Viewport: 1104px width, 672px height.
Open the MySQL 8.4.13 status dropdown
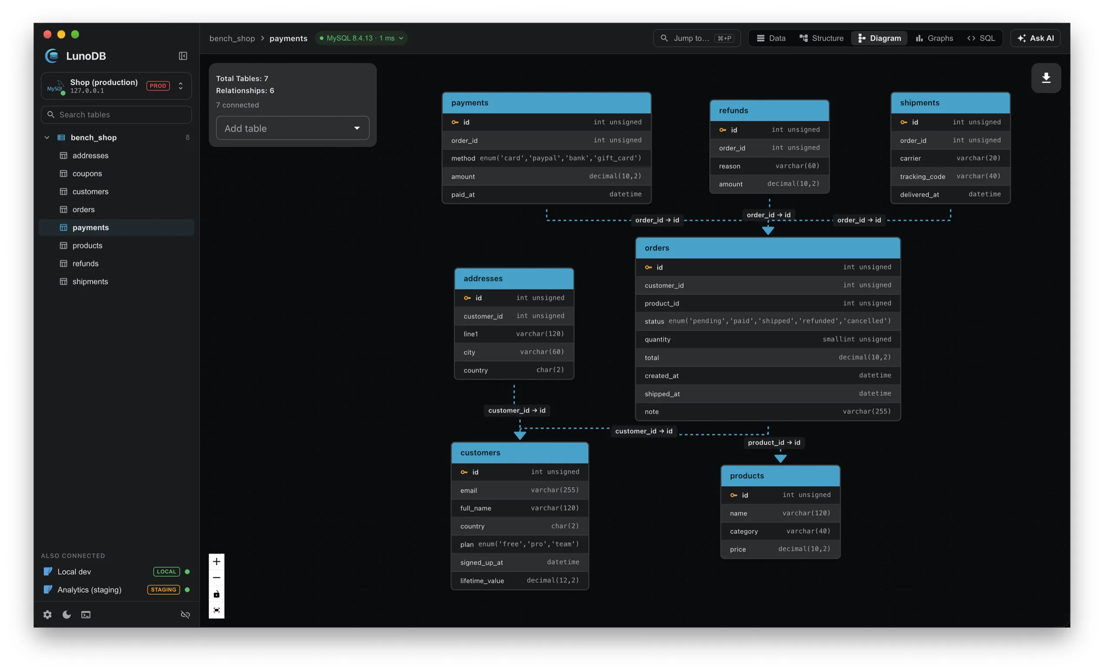pyautogui.click(x=361, y=38)
